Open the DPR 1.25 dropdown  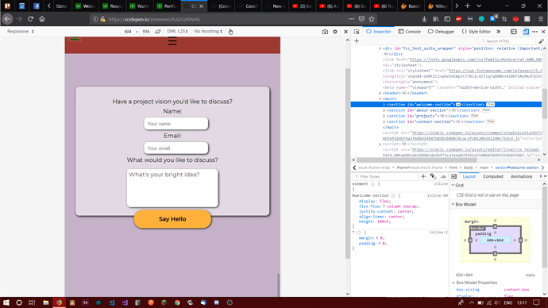[177, 32]
